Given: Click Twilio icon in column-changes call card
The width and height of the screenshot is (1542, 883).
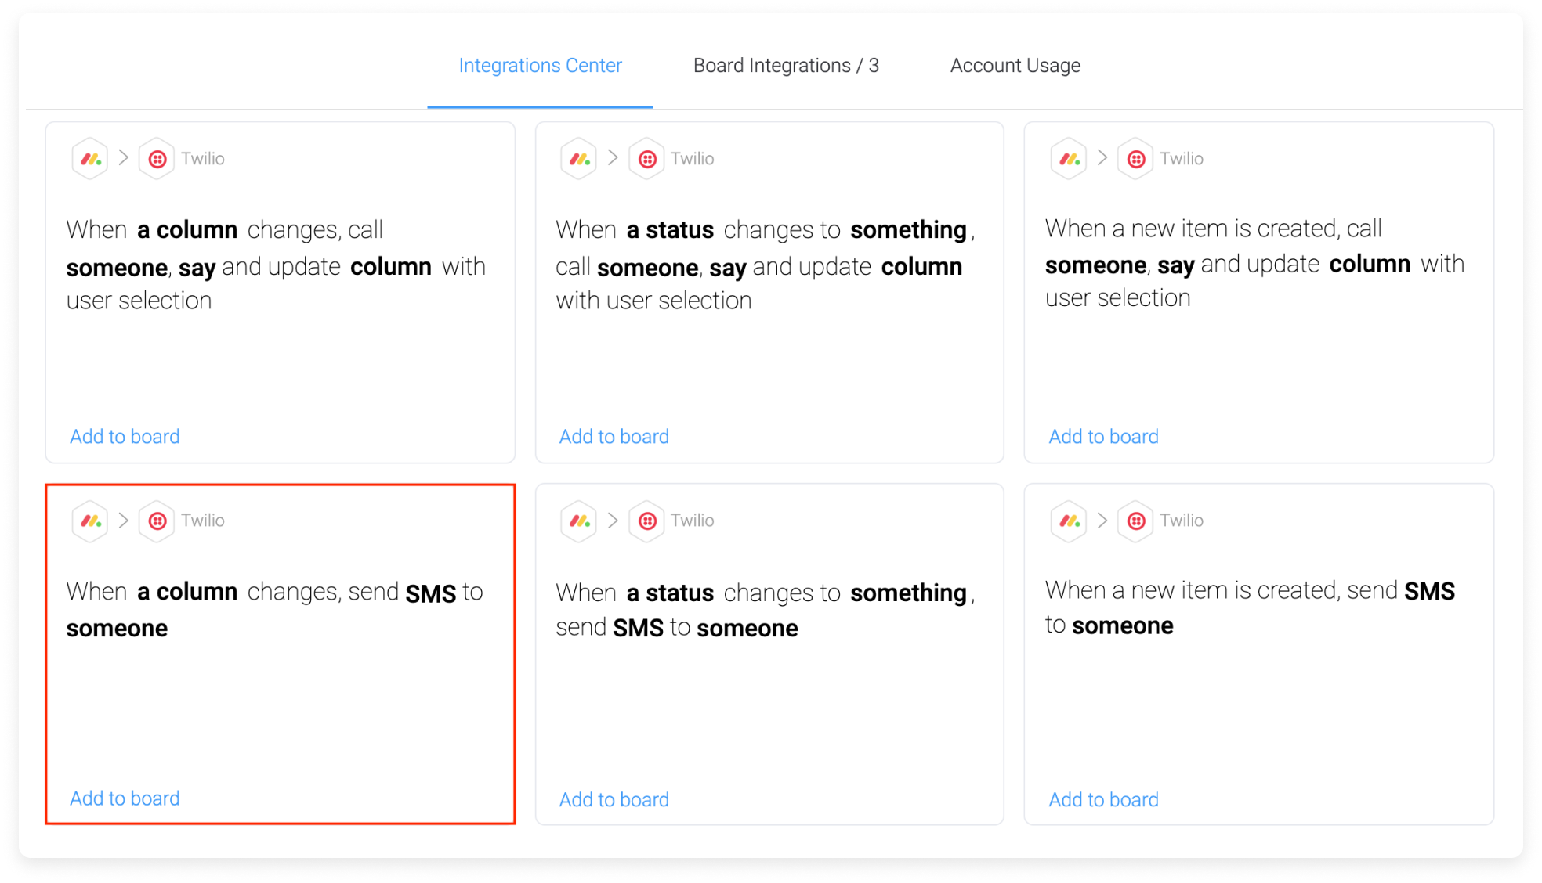Looking at the screenshot, I should coord(157,159).
